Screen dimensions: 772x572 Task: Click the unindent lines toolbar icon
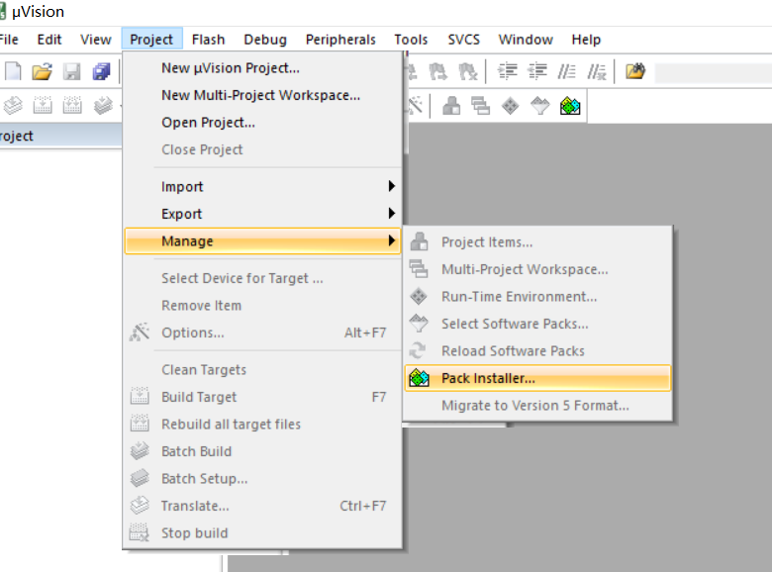coord(537,71)
